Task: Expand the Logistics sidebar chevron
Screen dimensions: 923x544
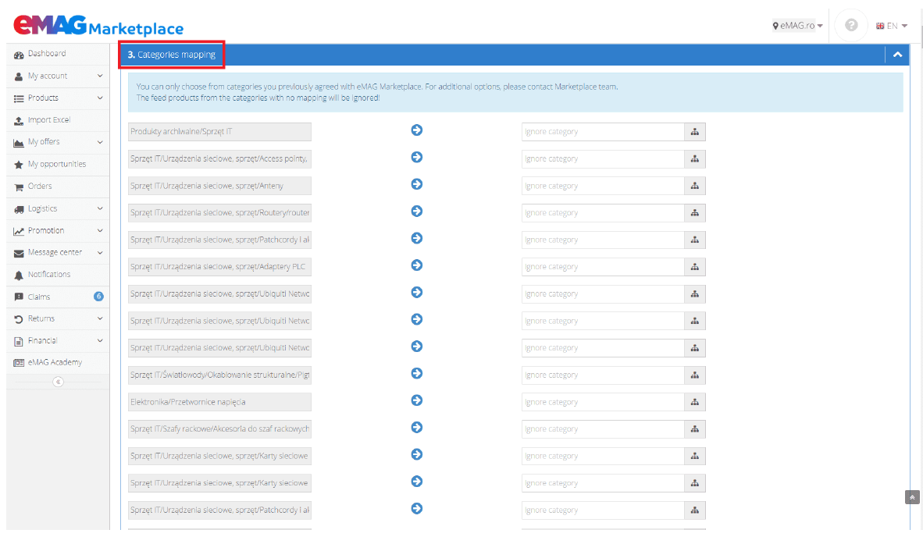Action: click(99, 208)
